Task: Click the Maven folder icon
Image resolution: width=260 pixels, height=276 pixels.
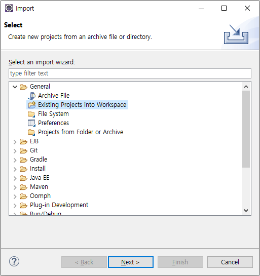Action: click(x=23, y=187)
